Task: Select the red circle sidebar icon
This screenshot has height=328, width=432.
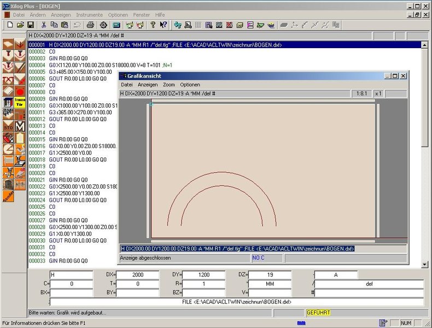Action: [20, 91]
